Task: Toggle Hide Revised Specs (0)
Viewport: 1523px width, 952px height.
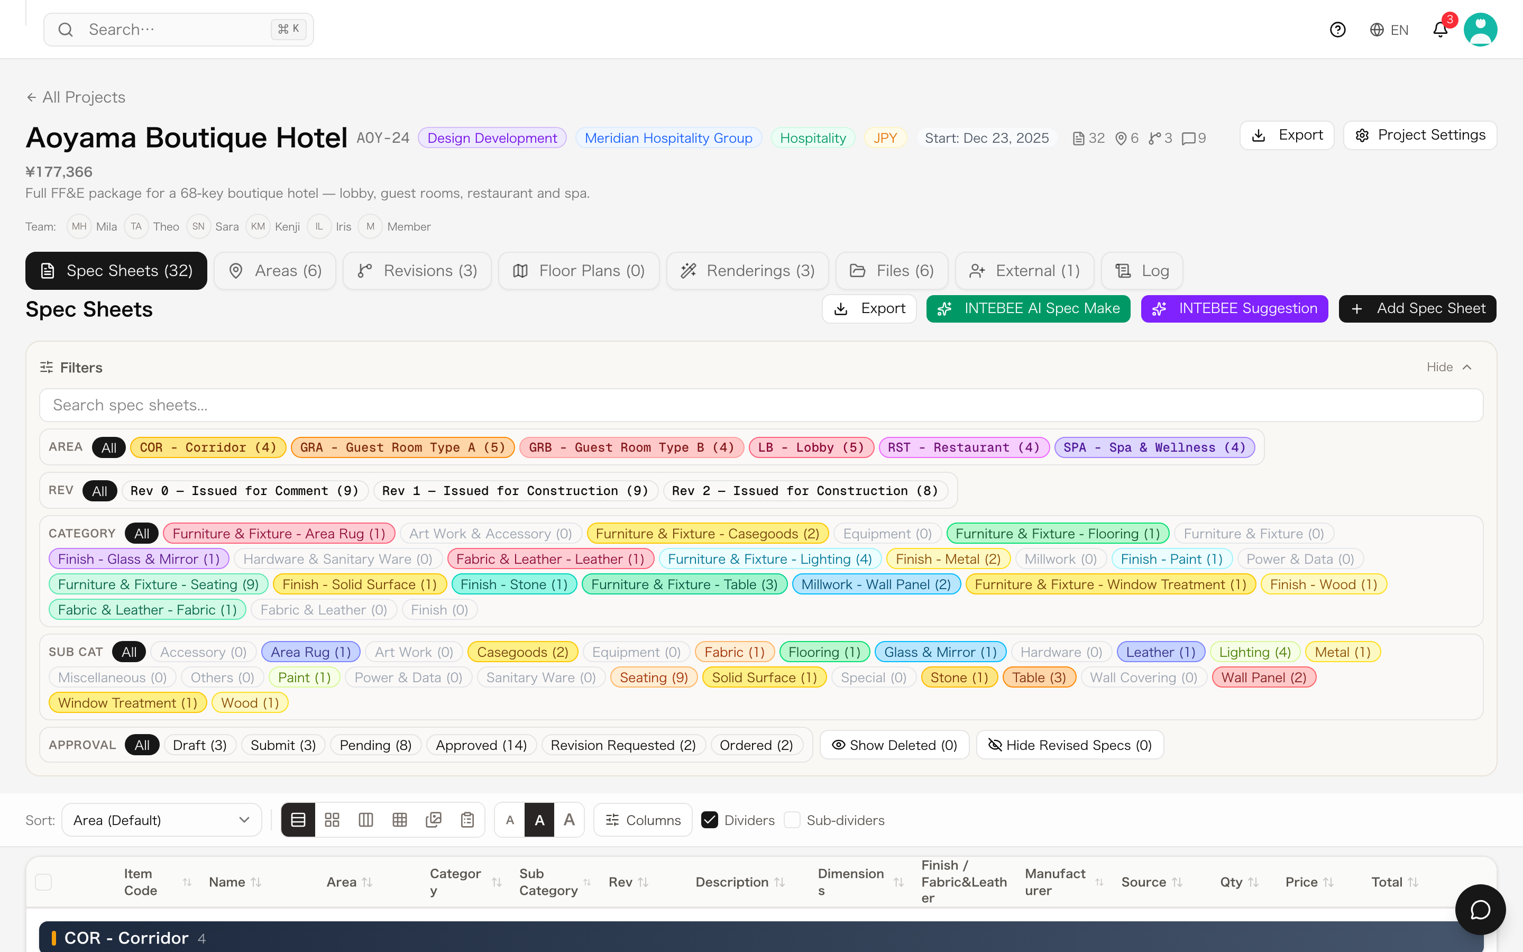Action: tap(1070, 745)
